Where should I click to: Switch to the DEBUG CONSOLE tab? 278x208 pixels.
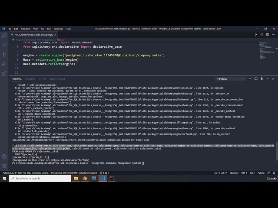57,79
